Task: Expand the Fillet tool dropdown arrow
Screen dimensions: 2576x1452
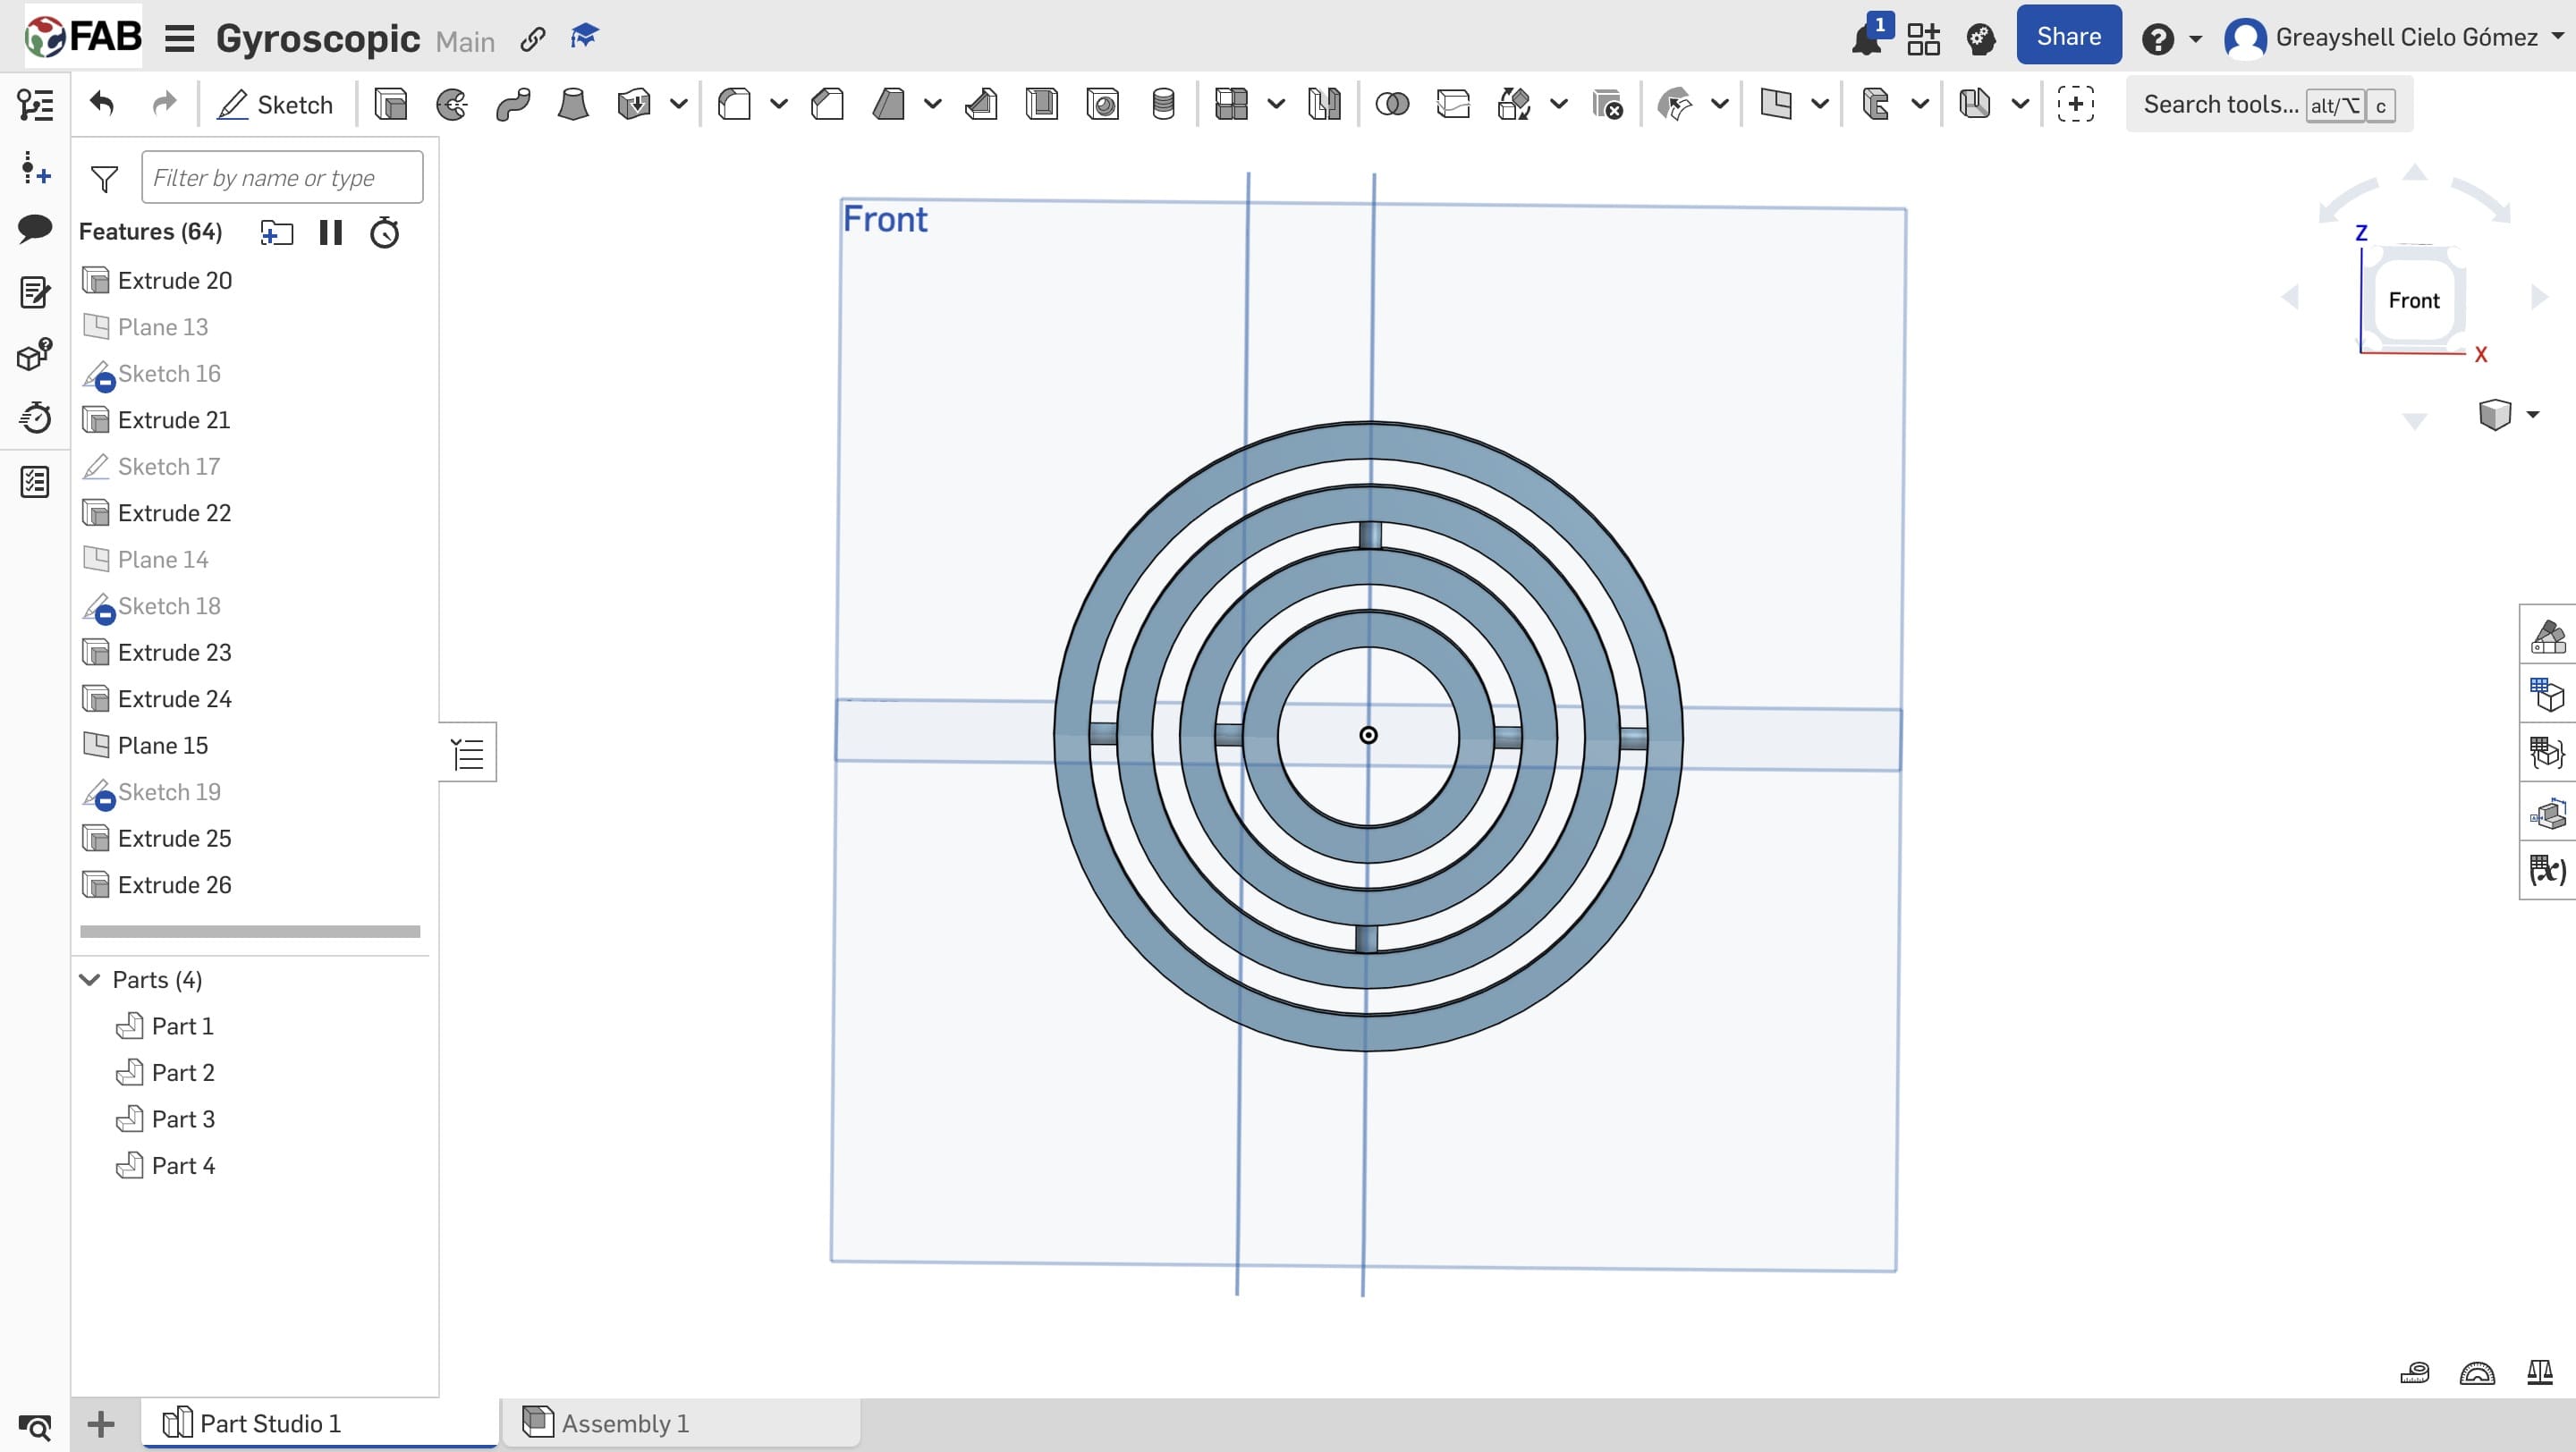Action: pos(779,104)
